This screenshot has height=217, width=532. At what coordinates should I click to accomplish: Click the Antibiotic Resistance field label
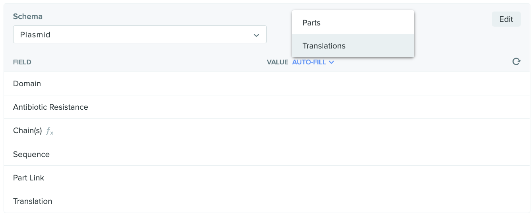tap(50, 107)
